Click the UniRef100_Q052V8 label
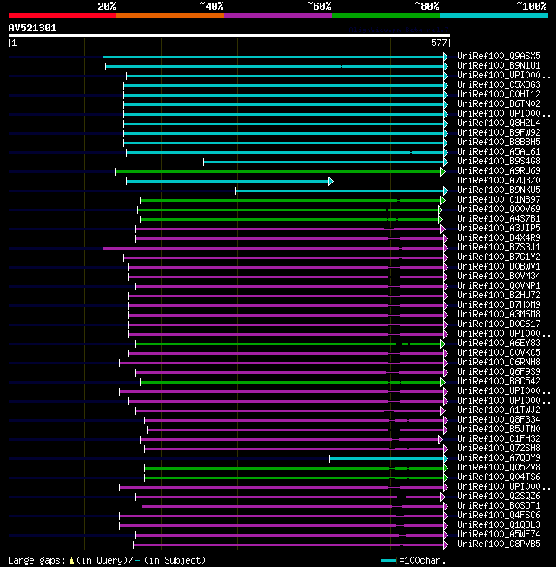556x567 pixels. point(499,468)
